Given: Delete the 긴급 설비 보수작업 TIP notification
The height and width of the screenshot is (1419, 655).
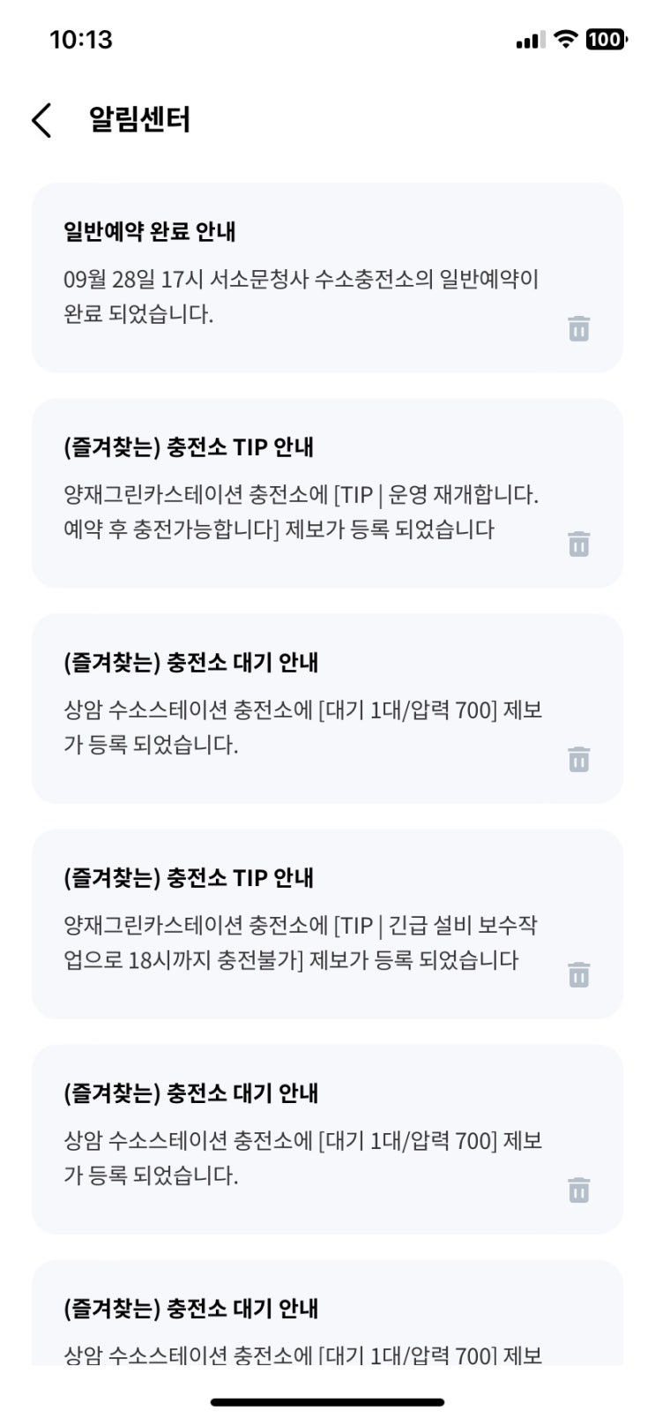Looking at the screenshot, I should (578, 974).
